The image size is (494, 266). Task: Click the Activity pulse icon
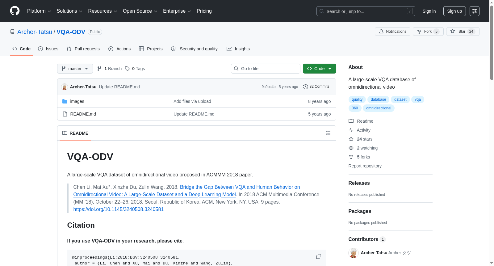coord(351,130)
